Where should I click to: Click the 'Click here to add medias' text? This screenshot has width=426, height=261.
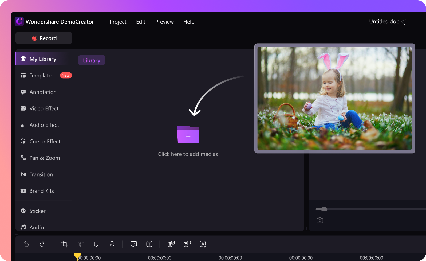[188, 154]
